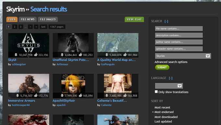Viewport: 221px width, 125px height.
Task: View author Caliente's profile
Action: [x=106, y=105]
